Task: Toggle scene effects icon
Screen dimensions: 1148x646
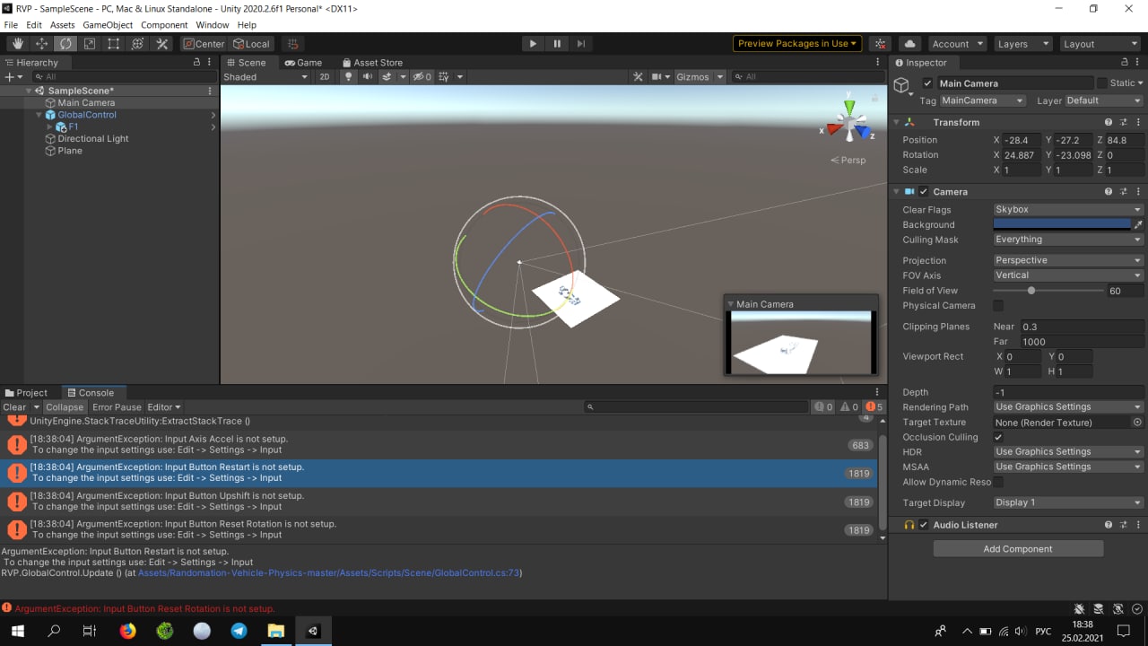Action: click(x=387, y=77)
